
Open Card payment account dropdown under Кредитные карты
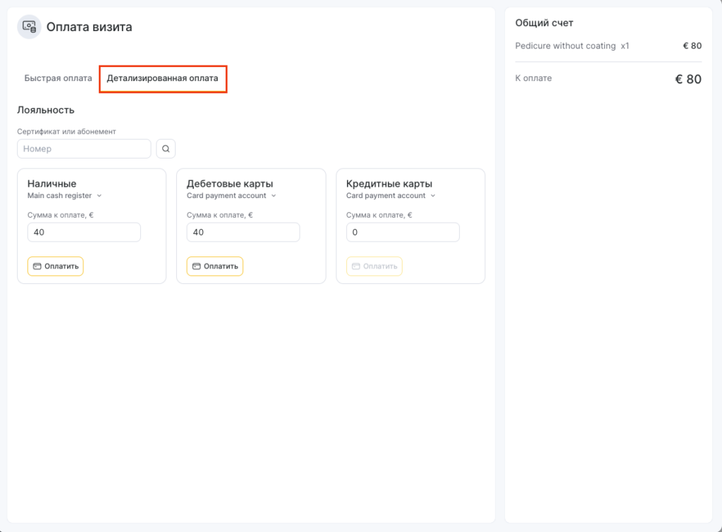[391, 196]
